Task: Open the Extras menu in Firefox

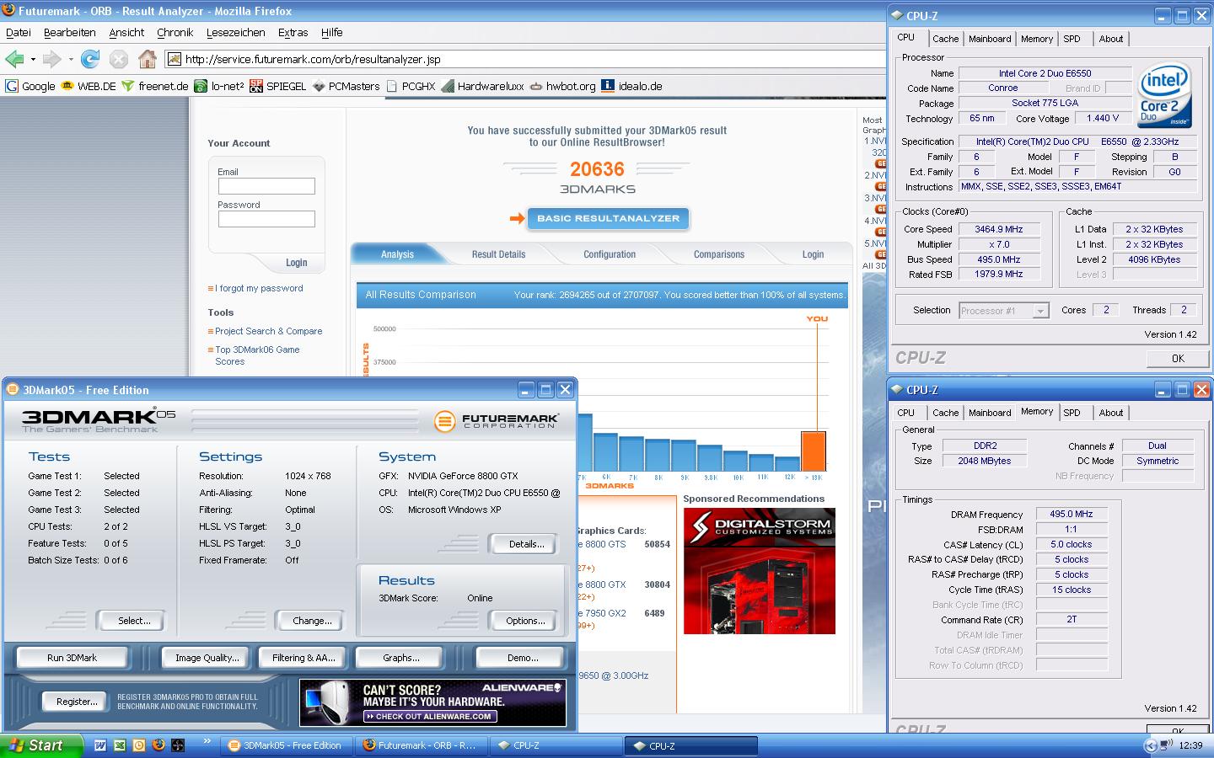Action: (293, 32)
